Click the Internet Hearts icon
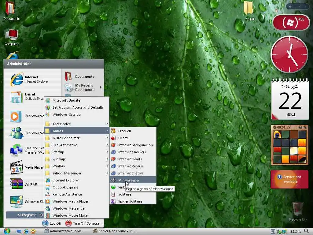 [x=113, y=159]
